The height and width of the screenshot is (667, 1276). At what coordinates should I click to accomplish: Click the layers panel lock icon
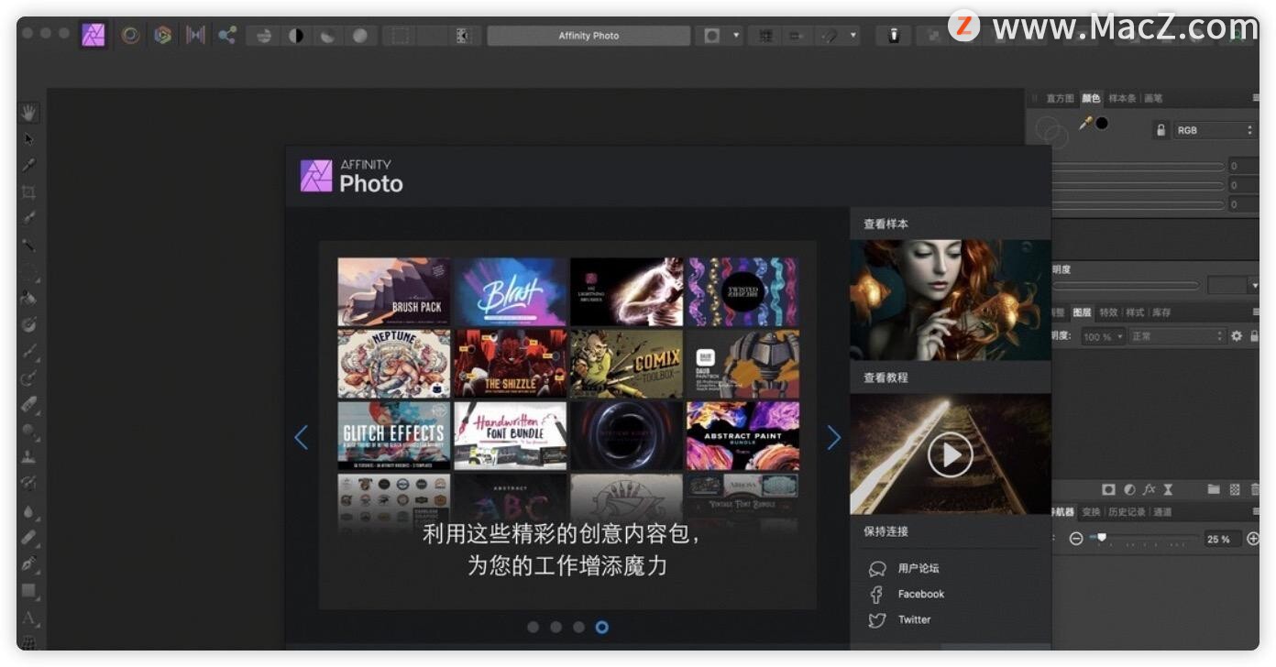tap(1253, 336)
